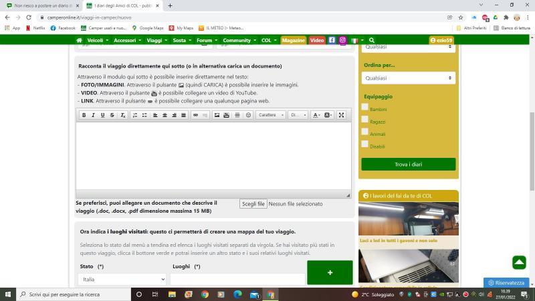Toggle bold formatting in the editor

pos(84,115)
